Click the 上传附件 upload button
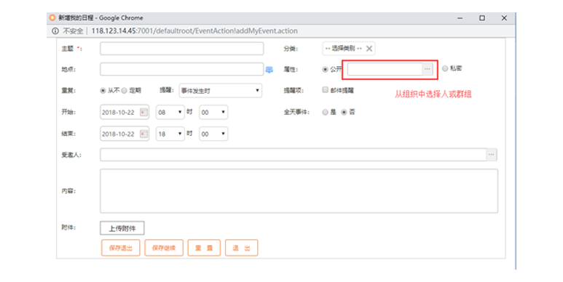This screenshot has width=563, height=282. pos(122,228)
